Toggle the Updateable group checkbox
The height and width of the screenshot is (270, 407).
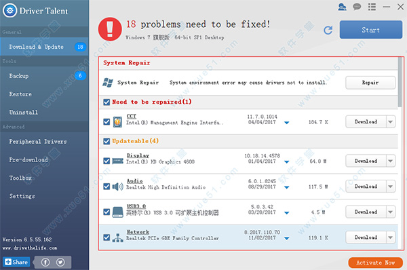[x=106, y=141]
